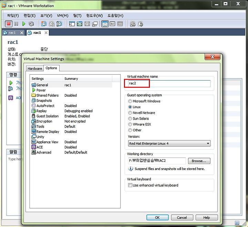Open the Red Hat Enterprise Linux 4 version dropdown

tap(169, 143)
